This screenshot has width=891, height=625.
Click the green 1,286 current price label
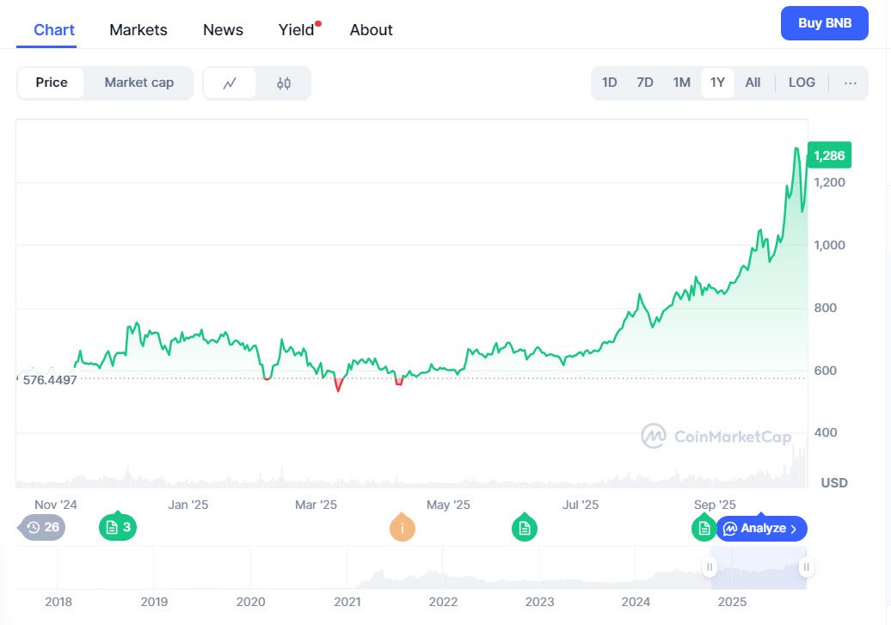(828, 156)
